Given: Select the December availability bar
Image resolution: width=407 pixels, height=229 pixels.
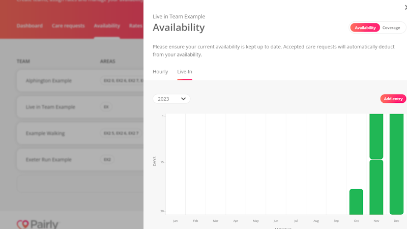Looking at the screenshot, I should tap(396, 164).
